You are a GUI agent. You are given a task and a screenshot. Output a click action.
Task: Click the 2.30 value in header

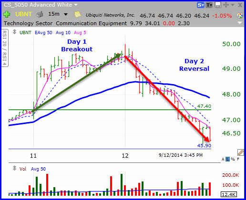point(184,23)
